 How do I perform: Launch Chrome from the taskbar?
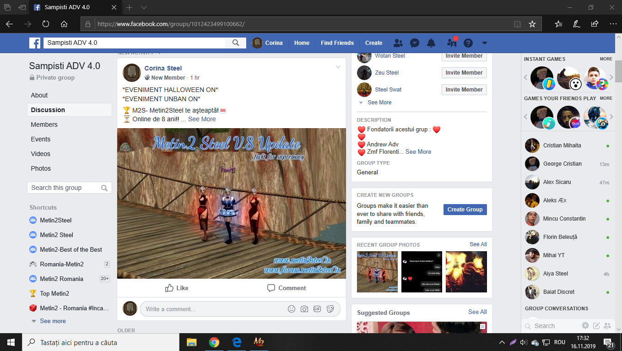214,342
